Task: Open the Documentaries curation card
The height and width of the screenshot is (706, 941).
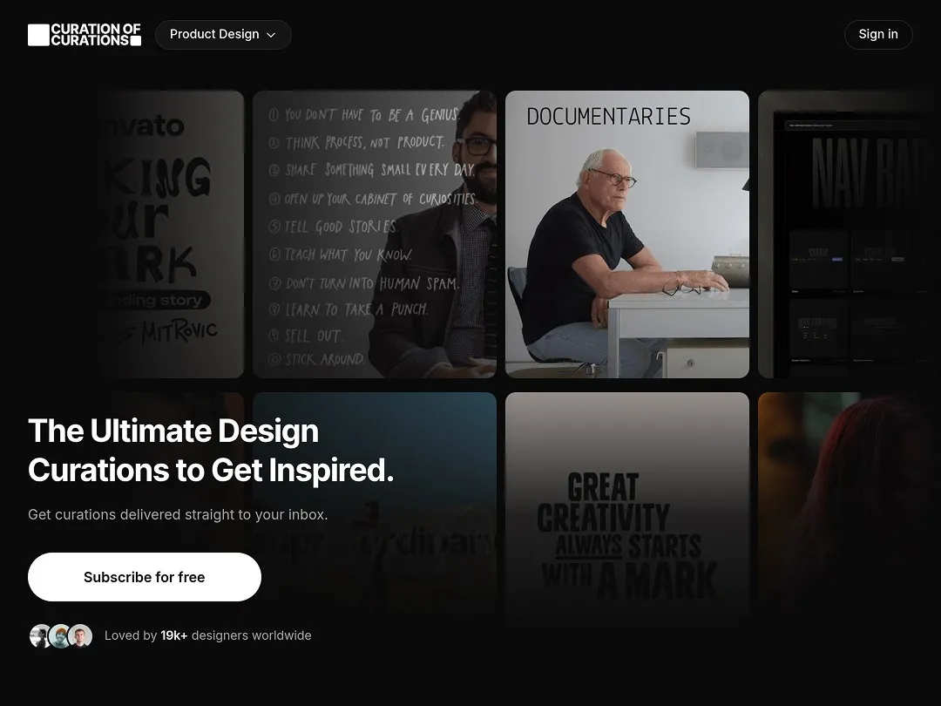Action: coord(627,234)
